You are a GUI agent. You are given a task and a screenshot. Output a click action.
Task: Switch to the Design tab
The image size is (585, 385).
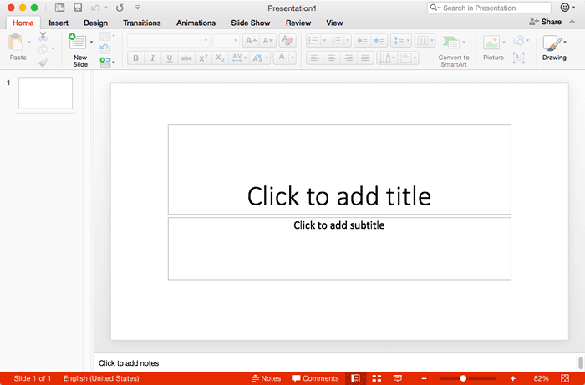[95, 23]
